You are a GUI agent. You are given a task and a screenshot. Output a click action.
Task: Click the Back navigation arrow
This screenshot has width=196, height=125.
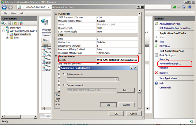click(4, 7)
